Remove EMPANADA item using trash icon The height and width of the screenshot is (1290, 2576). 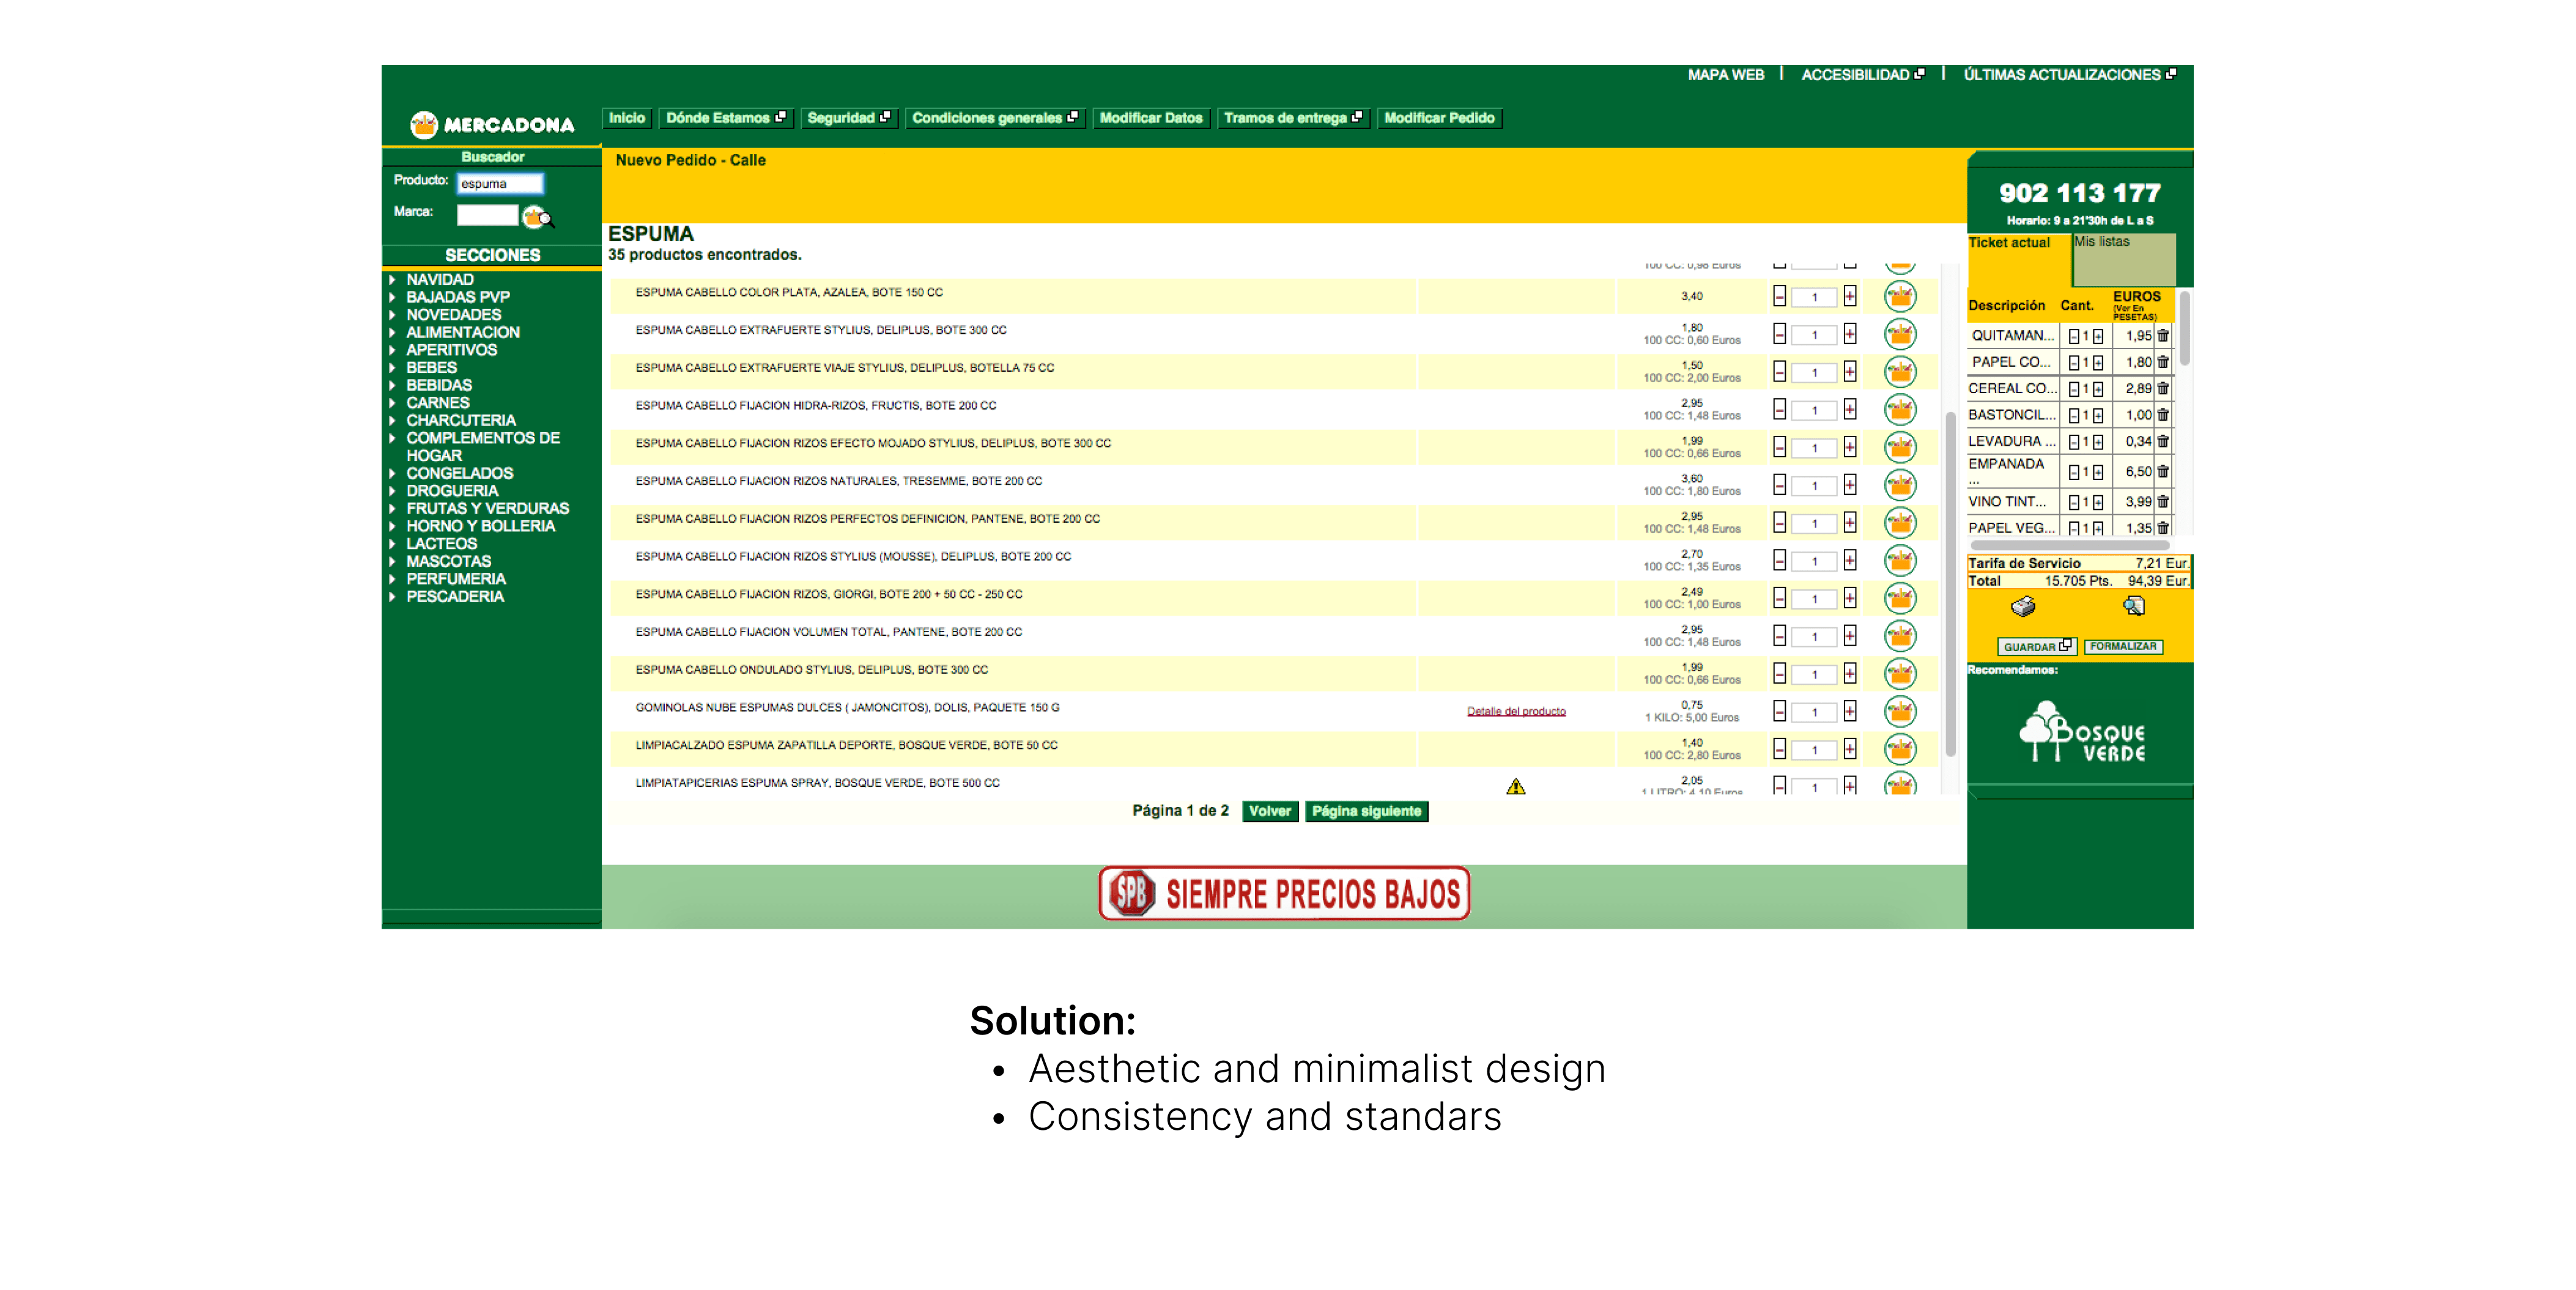2163,472
